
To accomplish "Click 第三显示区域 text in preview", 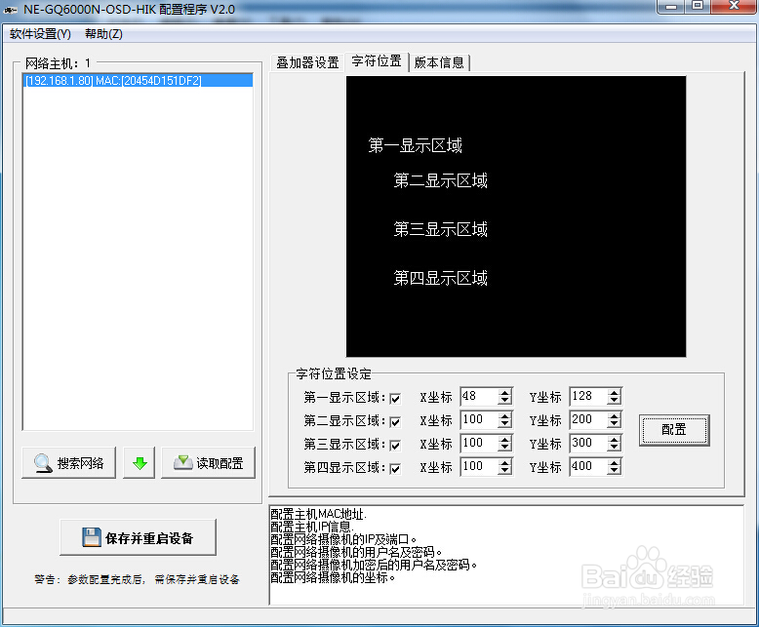I will tap(441, 229).
